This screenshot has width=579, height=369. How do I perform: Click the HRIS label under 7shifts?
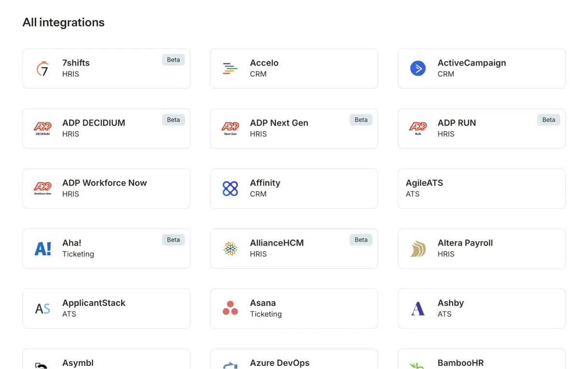click(x=70, y=74)
